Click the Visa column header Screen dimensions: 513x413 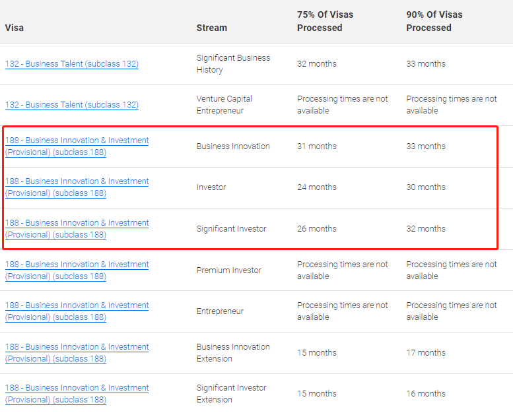coord(15,28)
